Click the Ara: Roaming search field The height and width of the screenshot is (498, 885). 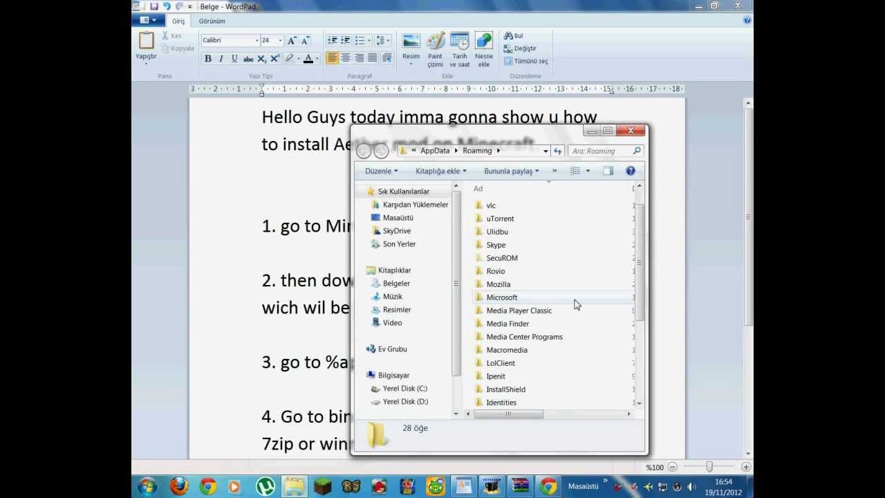[x=606, y=151]
